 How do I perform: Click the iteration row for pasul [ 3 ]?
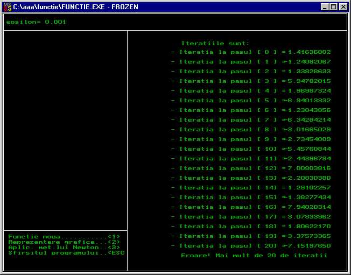tap(251, 81)
